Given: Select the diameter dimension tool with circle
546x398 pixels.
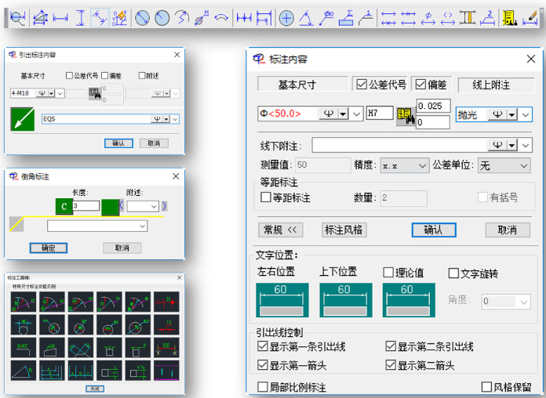Looking at the screenshot, I should pos(142,17).
